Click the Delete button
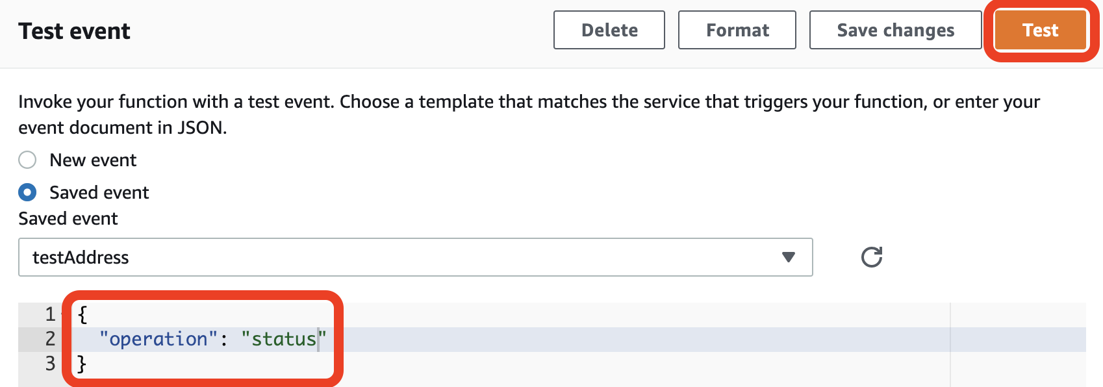The height and width of the screenshot is (387, 1103). point(609,30)
